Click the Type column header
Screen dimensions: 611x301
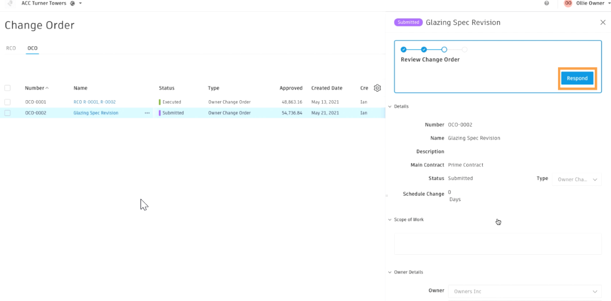(x=213, y=88)
